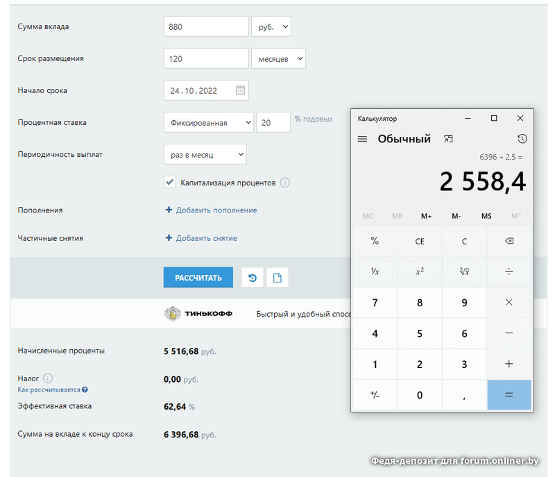Click the x squared key
The height and width of the screenshot is (477, 555).
420,271
